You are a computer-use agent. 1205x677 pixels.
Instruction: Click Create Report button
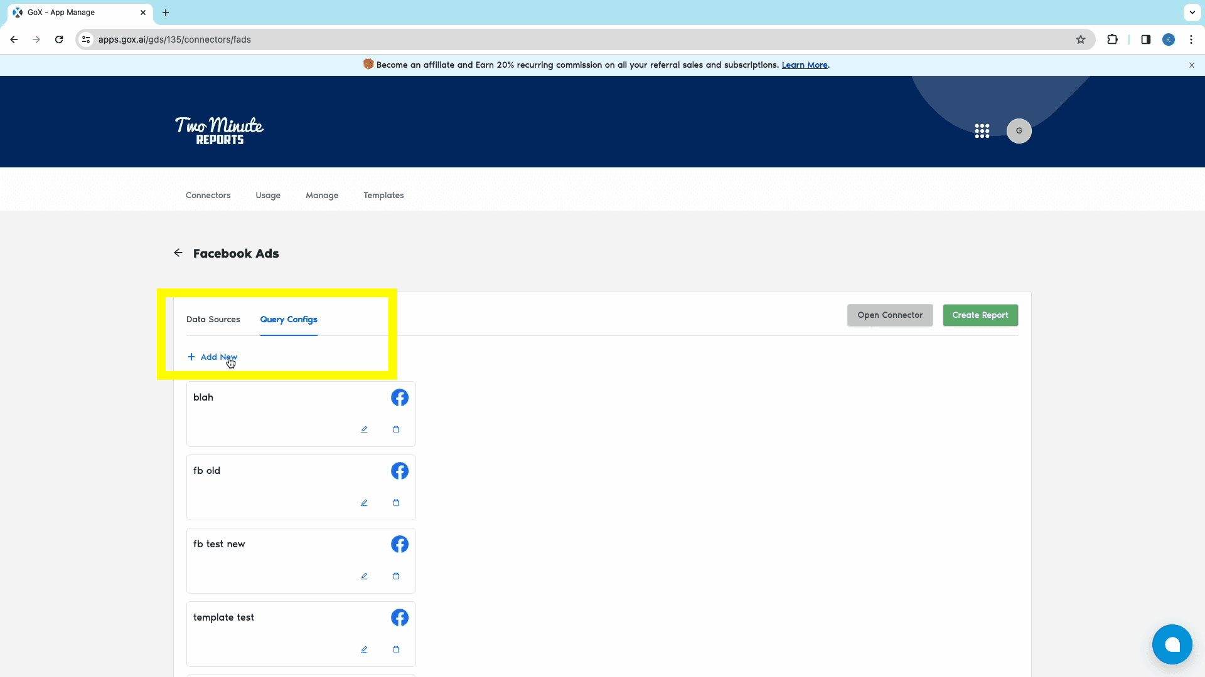pos(980,315)
